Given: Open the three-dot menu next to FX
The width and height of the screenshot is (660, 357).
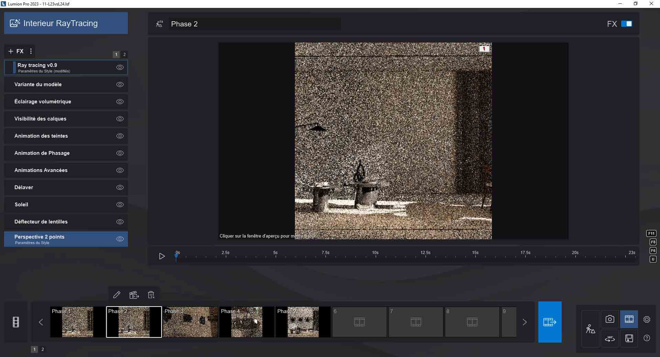Looking at the screenshot, I should 31,51.
